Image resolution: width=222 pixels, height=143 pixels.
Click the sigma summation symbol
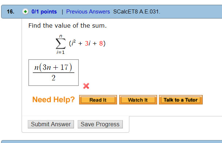point(61,44)
